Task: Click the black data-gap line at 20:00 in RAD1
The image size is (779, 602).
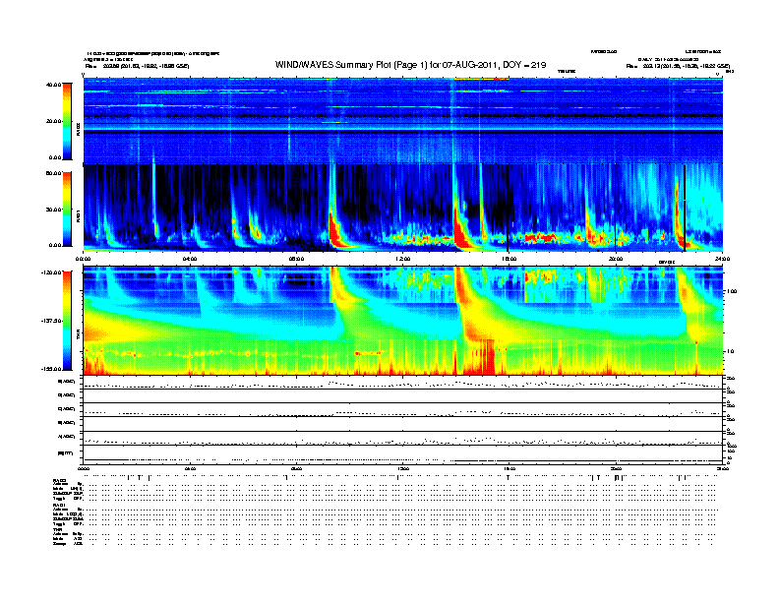Action: tap(616, 209)
